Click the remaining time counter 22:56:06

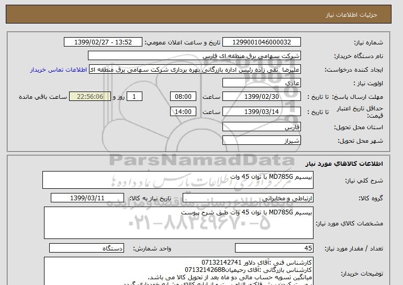(x=90, y=97)
